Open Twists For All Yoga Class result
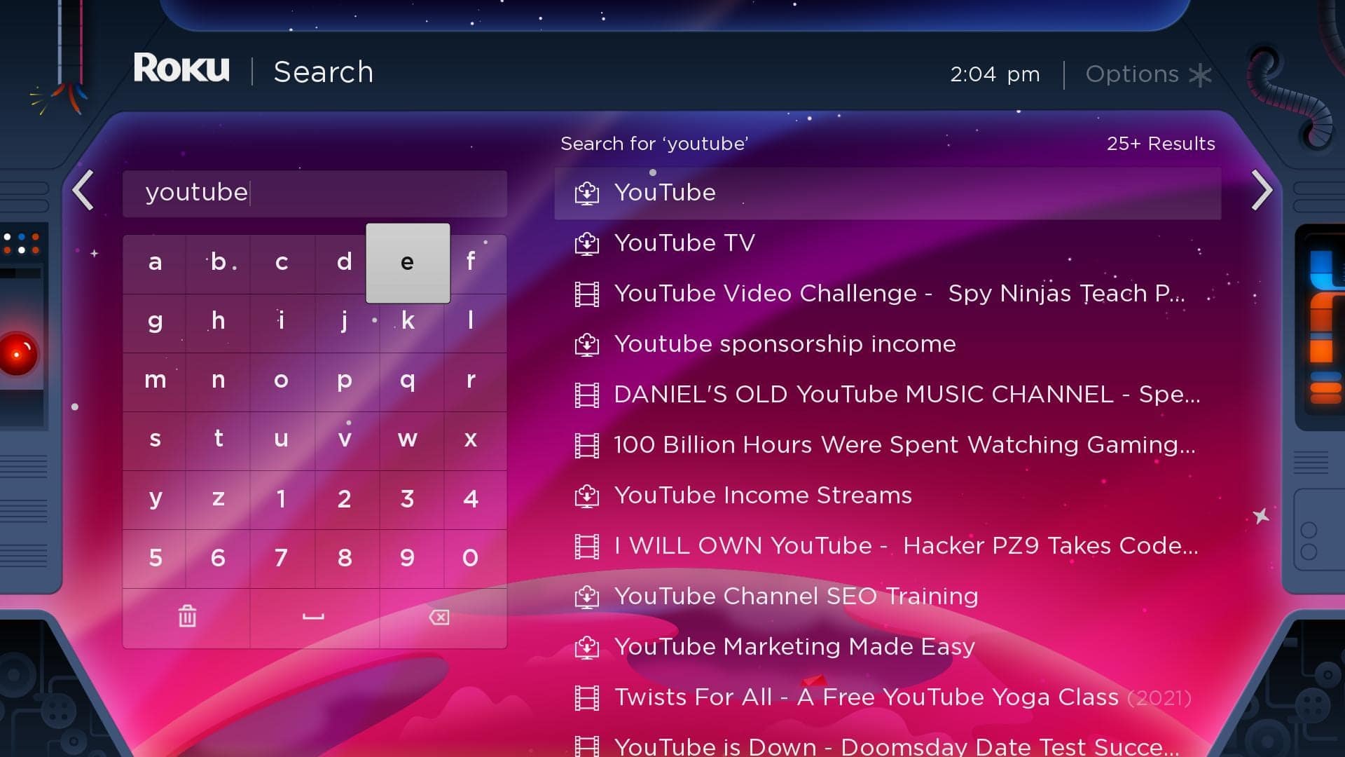The height and width of the screenshot is (757, 1345). click(888, 697)
